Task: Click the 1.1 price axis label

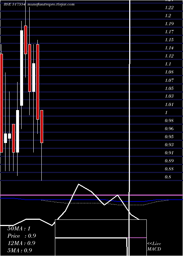Action: point(168,64)
